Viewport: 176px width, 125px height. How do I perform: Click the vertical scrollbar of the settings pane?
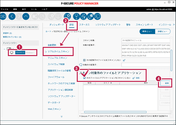coord(171,60)
